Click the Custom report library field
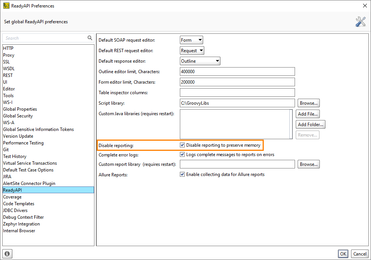 click(237, 164)
